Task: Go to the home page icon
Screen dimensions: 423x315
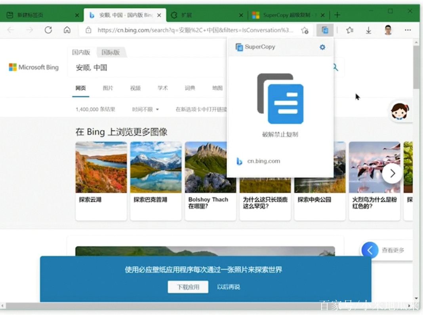Action: [67, 30]
